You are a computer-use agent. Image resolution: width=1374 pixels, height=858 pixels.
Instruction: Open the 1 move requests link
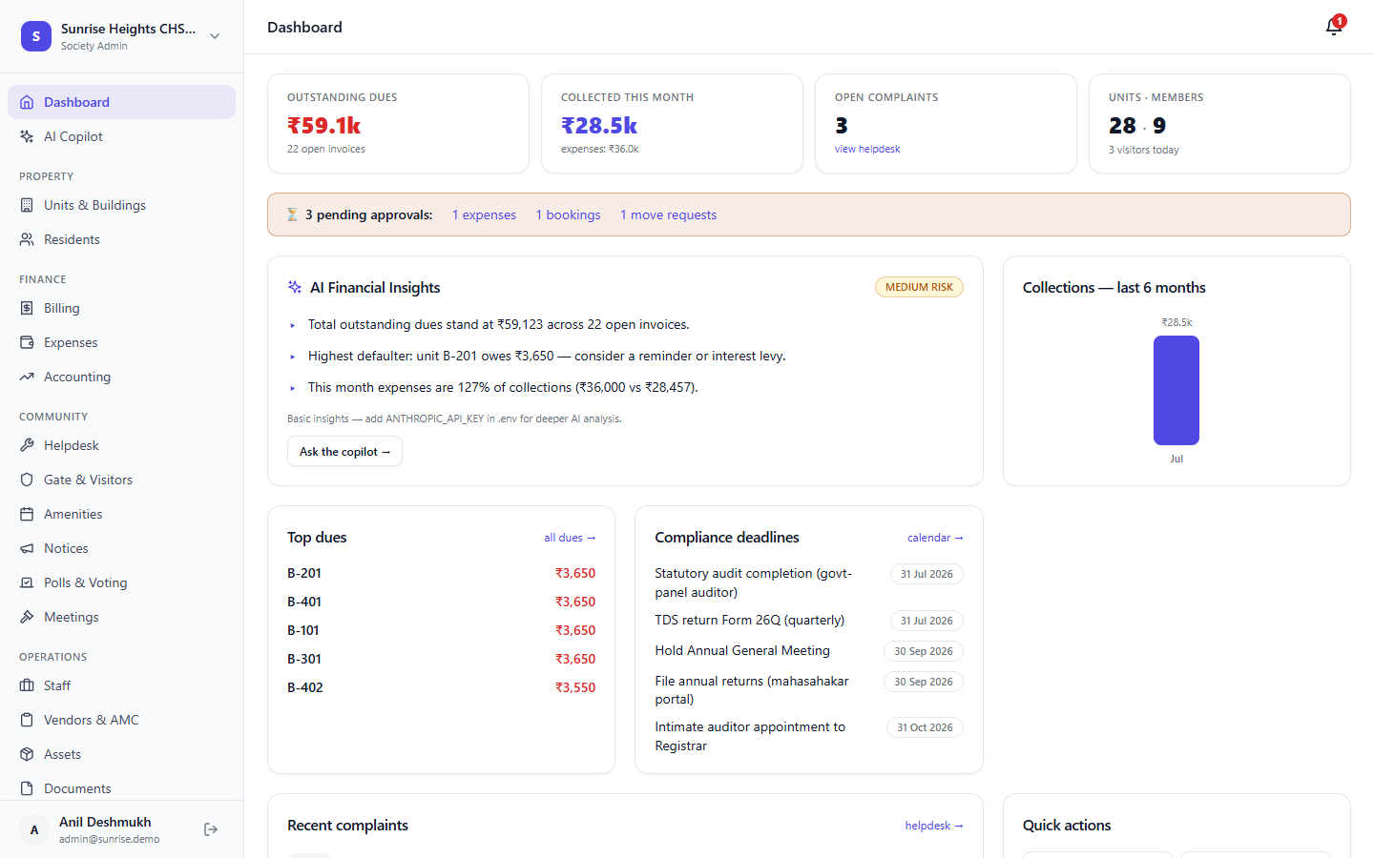[x=668, y=214]
